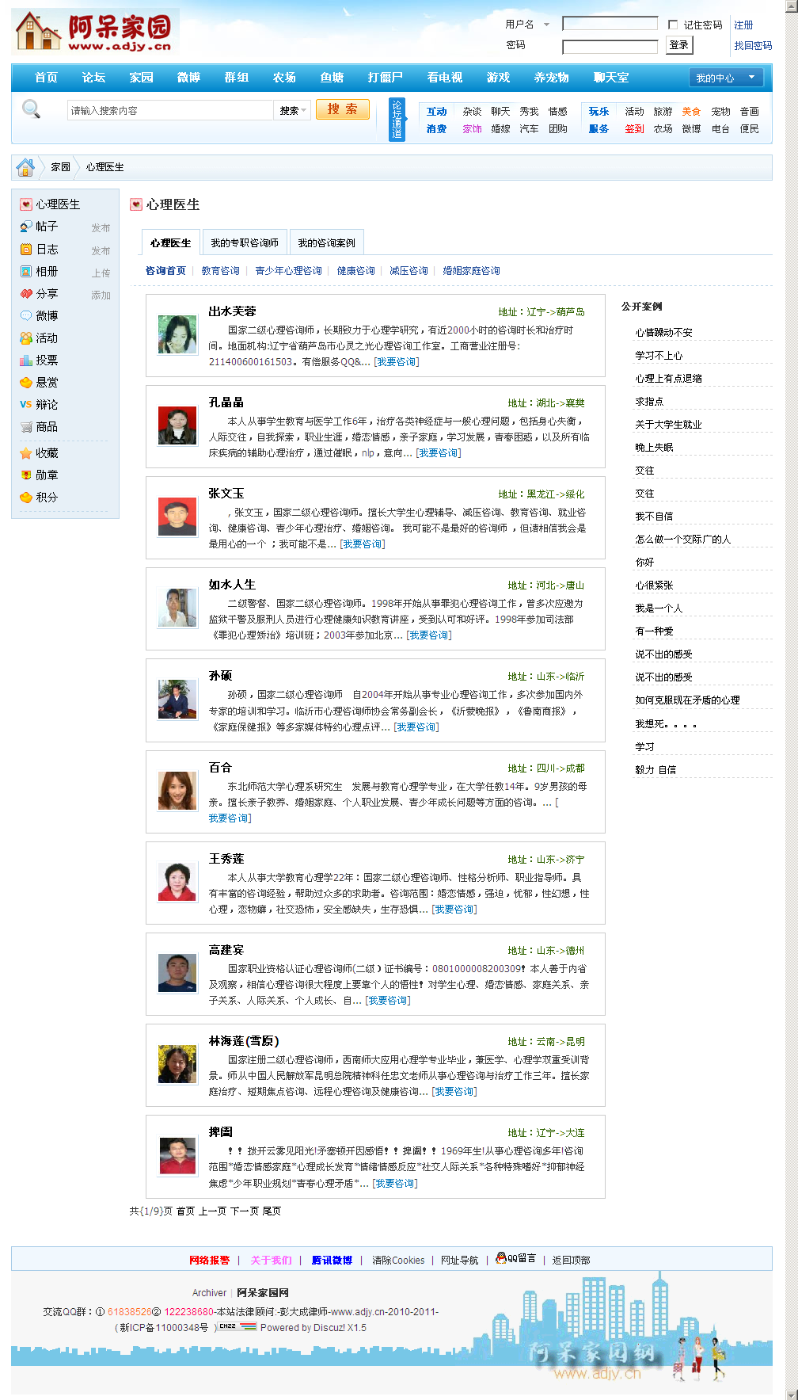Click 上传 next to 相册
Viewport: 798px width, 1400px height.
pyautogui.click(x=101, y=273)
